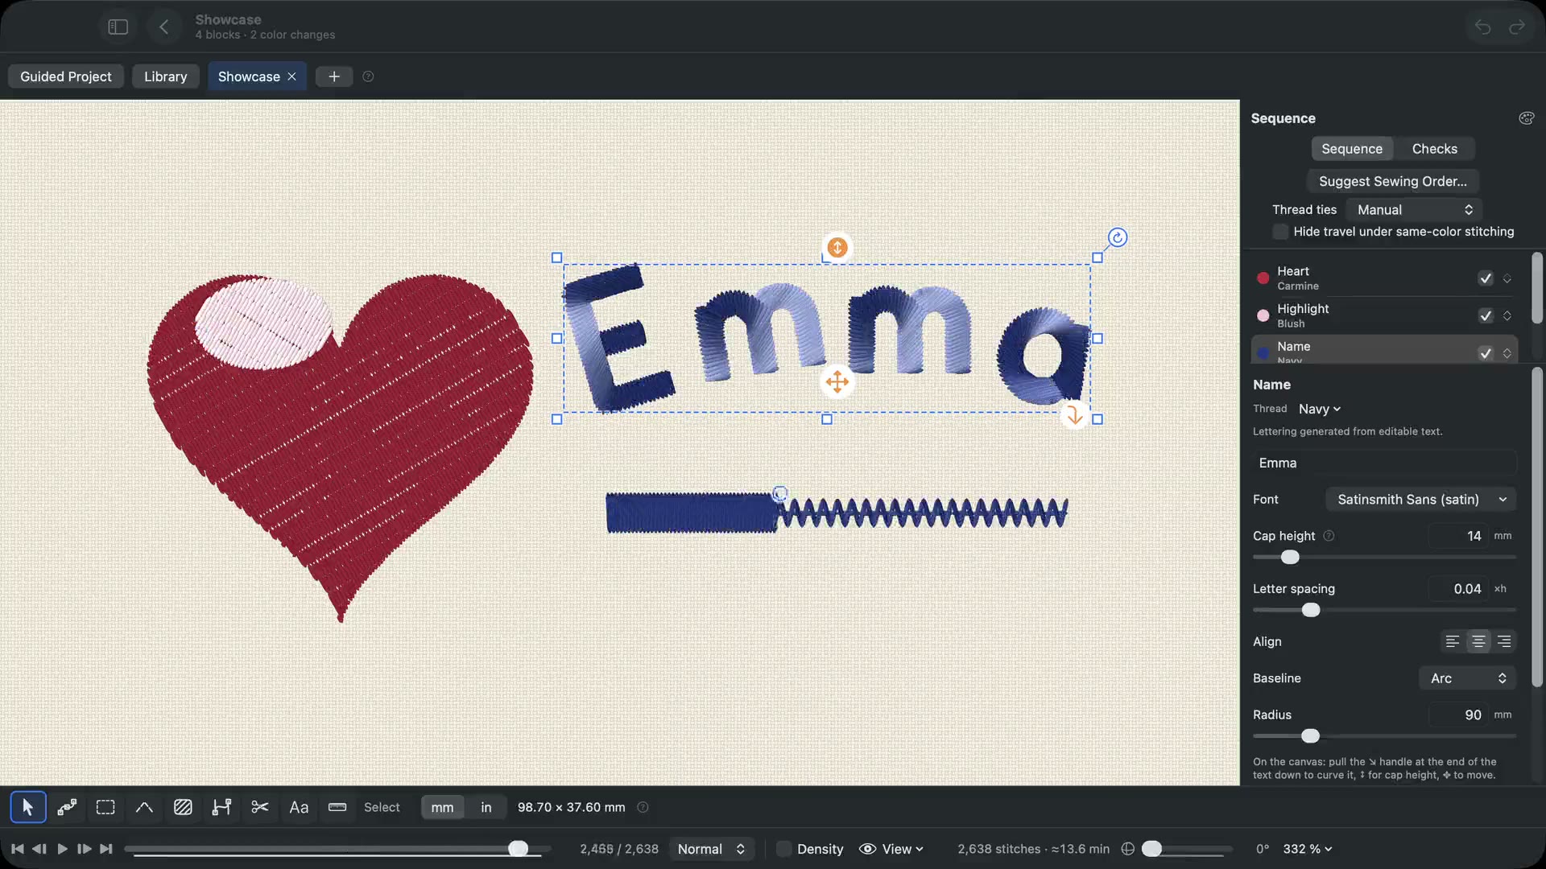Screen dimensions: 1546x869
Task: Open the thread palette icon in Sequence
Action: (1526, 118)
